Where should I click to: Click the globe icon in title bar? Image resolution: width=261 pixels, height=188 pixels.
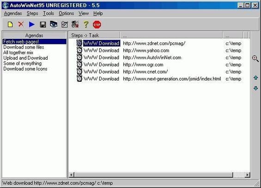click(x=6, y=6)
